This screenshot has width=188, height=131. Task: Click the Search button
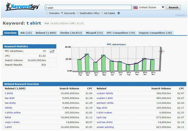pos(174,7)
